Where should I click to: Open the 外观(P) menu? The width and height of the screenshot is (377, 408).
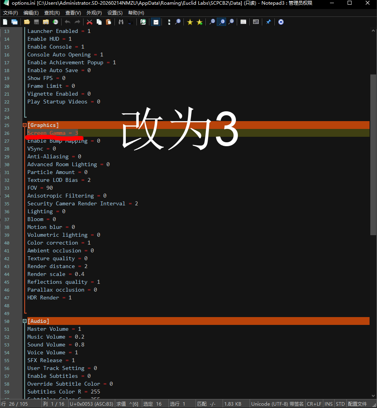coord(94,13)
